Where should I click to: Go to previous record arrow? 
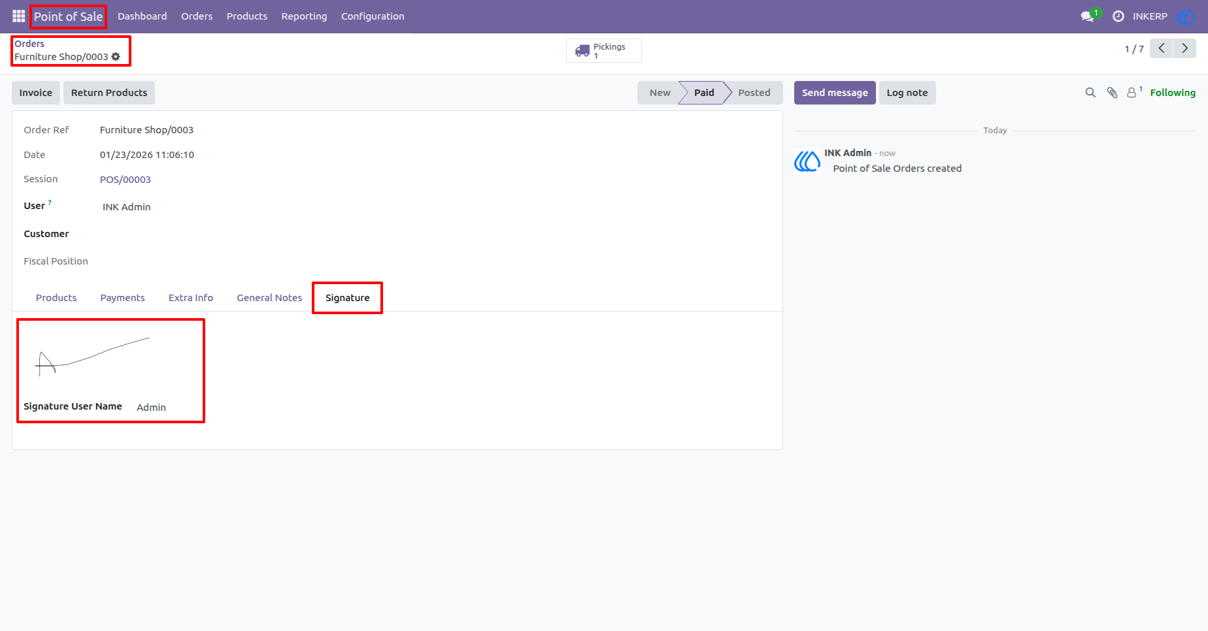point(1161,48)
